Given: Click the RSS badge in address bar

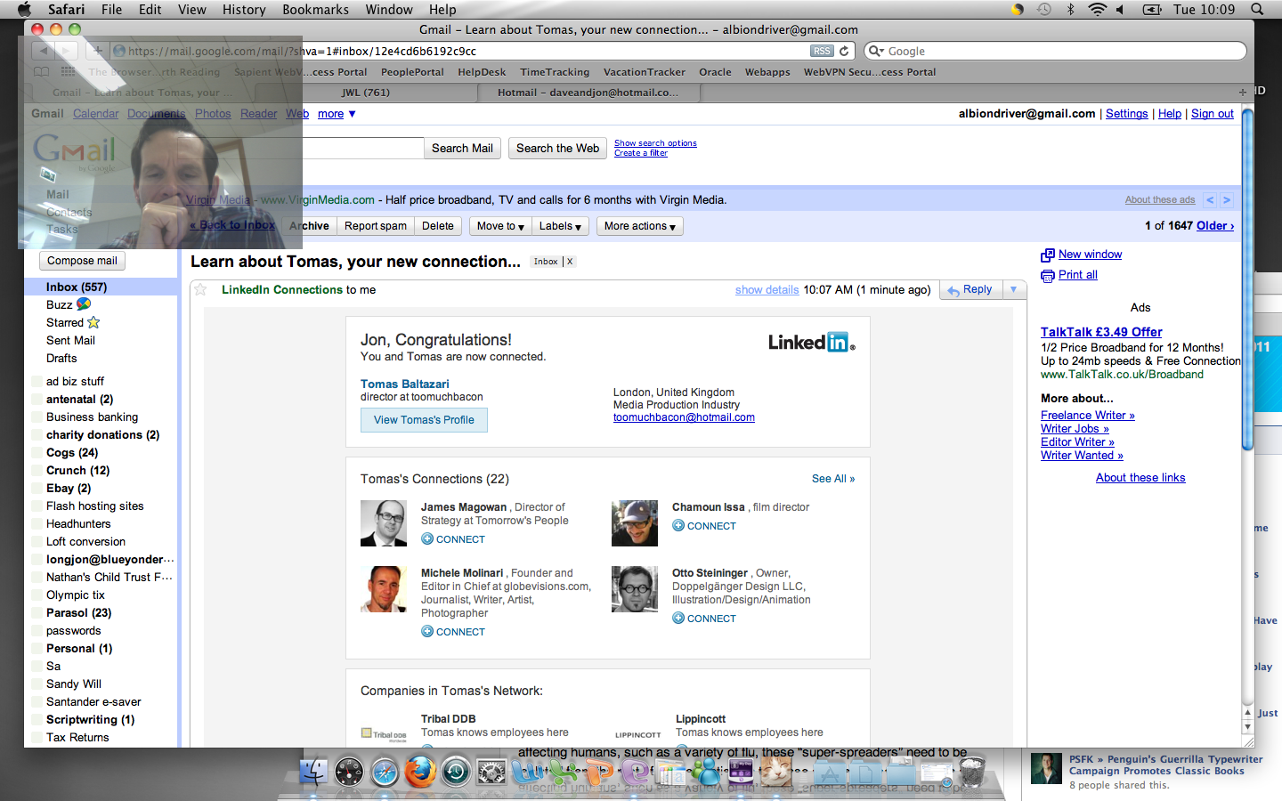Looking at the screenshot, I should [x=822, y=51].
